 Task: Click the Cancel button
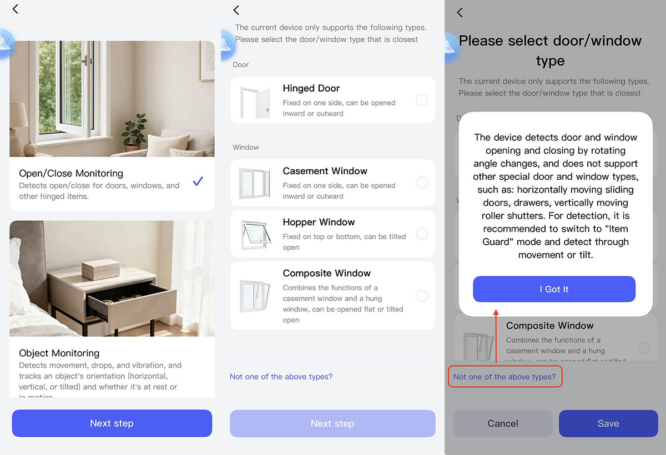(x=503, y=423)
